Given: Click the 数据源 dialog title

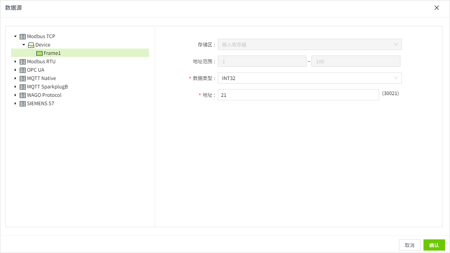Looking at the screenshot, I should [x=14, y=8].
